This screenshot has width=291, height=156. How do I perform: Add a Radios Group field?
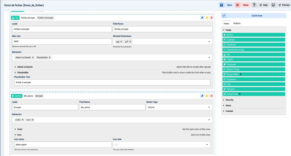click(254, 69)
